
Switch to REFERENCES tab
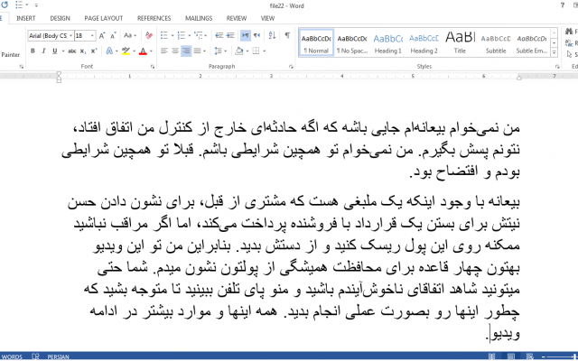click(154, 18)
